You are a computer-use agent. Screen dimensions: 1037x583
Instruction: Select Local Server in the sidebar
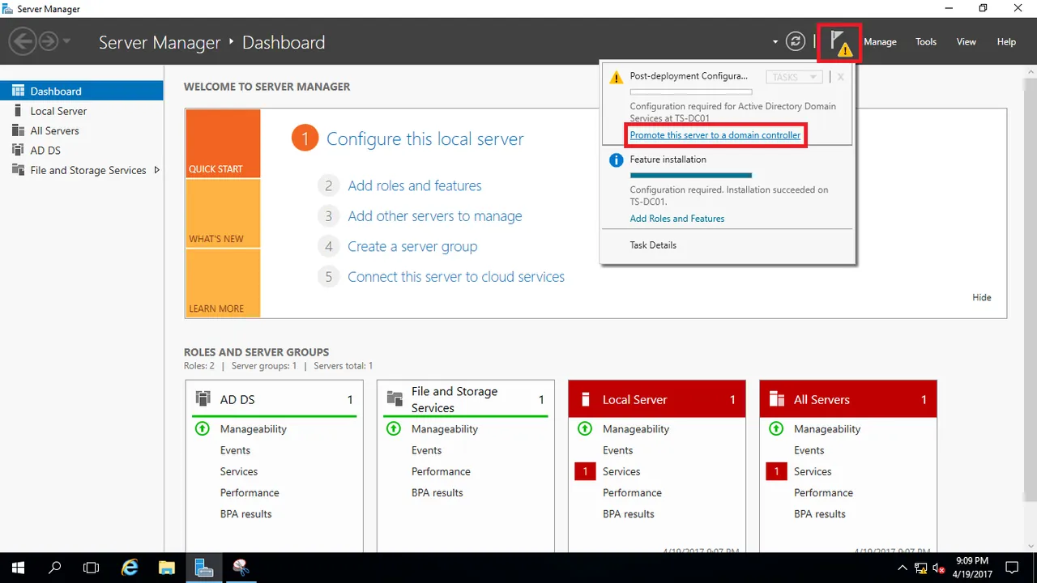click(x=81, y=111)
